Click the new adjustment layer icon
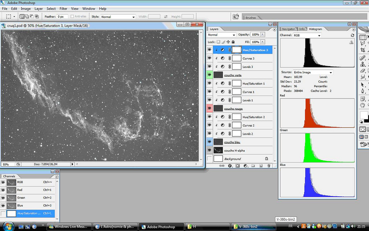Screen dimensions: 369x231 click(245, 166)
